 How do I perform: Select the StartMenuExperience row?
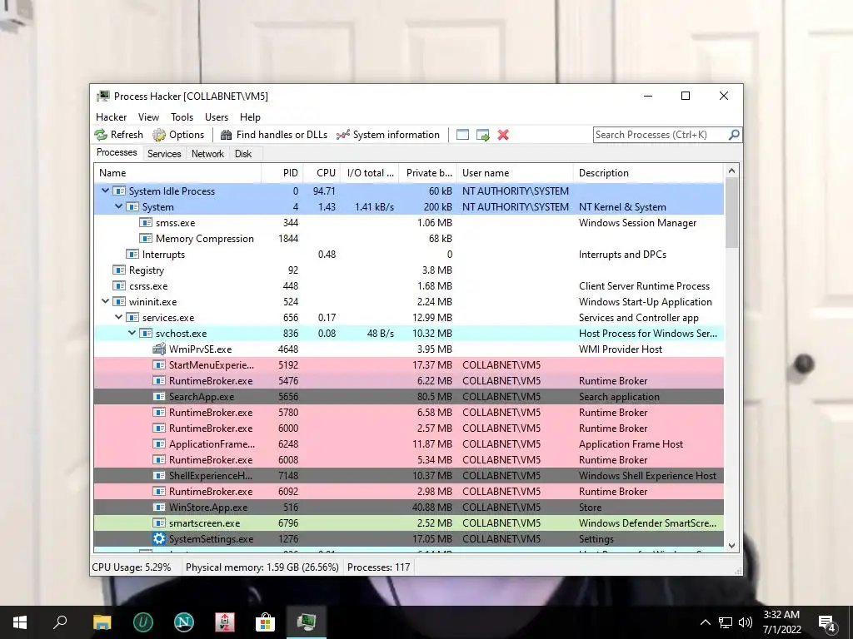point(409,365)
